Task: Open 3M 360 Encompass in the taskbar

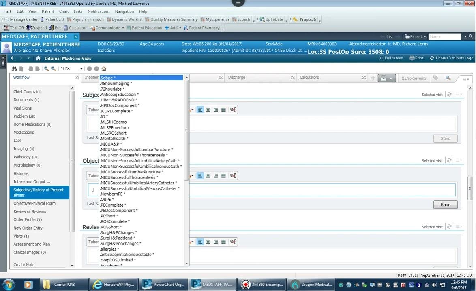Action: [262, 285]
